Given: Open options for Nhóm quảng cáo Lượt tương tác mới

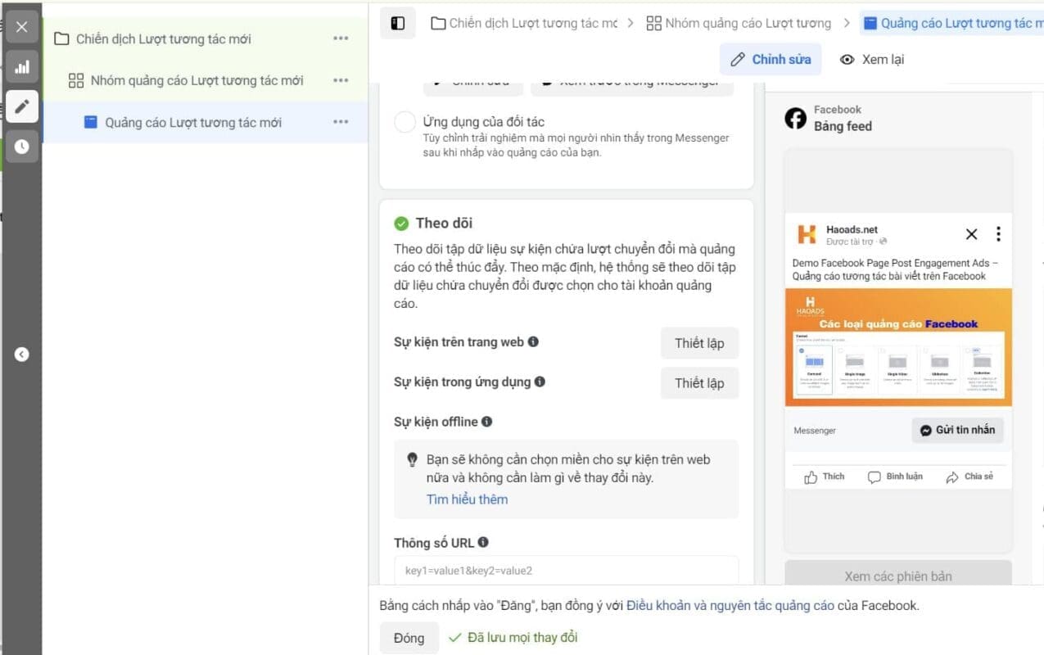Looking at the screenshot, I should click(341, 80).
